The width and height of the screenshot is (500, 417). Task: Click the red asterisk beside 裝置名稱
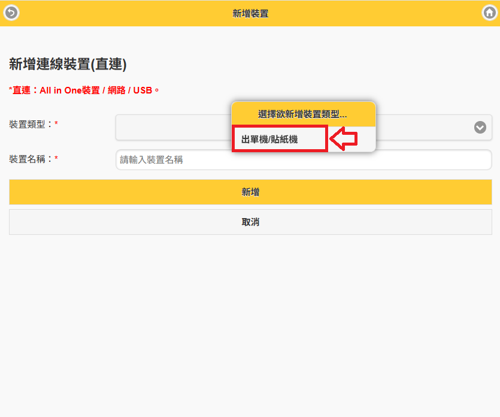click(56, 159)
